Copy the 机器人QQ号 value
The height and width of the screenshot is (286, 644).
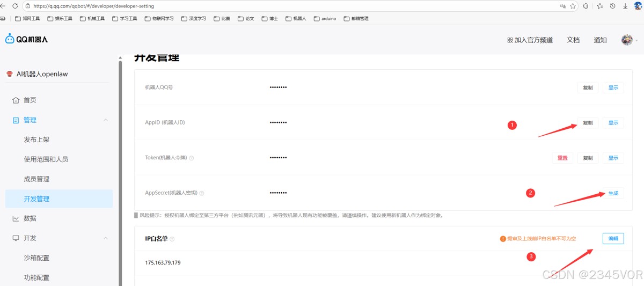[588, 87]
